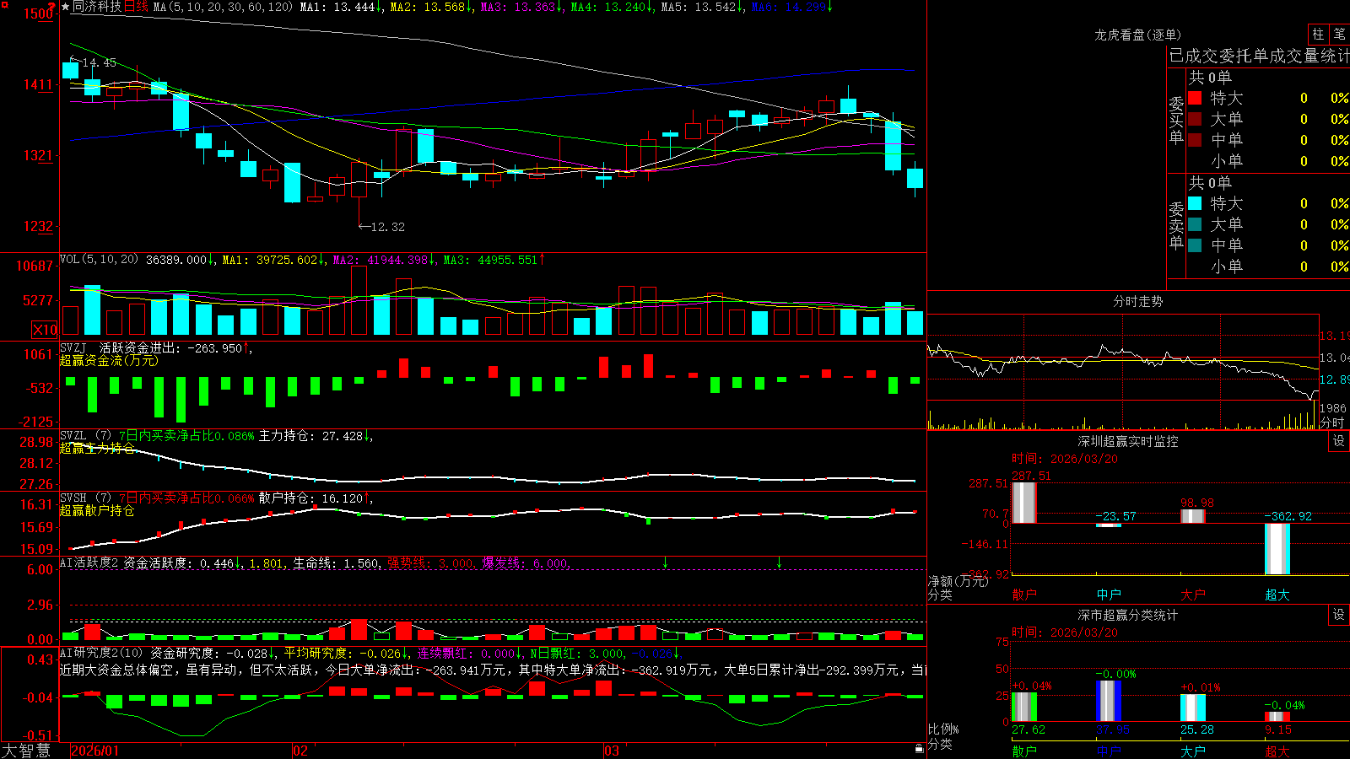Click the 大户 98.98 bar in 实时监控

[x=1193, y=516]
